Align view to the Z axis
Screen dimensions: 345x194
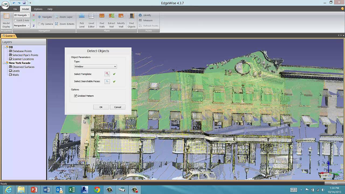point(33,26)
